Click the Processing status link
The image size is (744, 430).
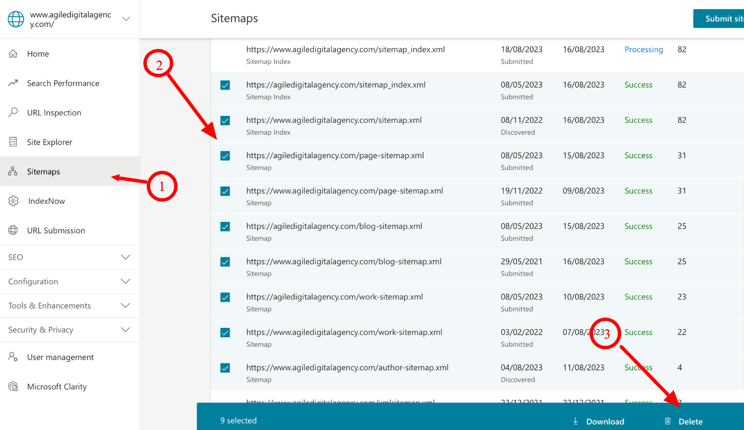pyautogui.click(x=644, y=49)
